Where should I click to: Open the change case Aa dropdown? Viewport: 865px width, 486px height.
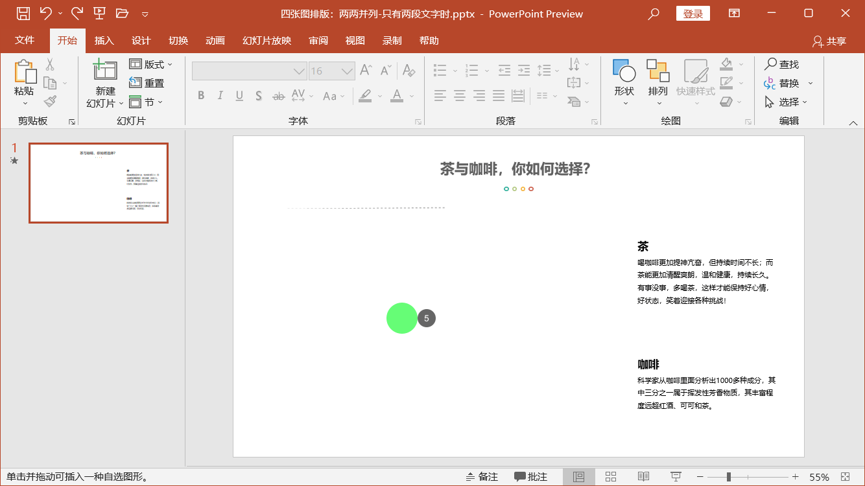(333, 96)
